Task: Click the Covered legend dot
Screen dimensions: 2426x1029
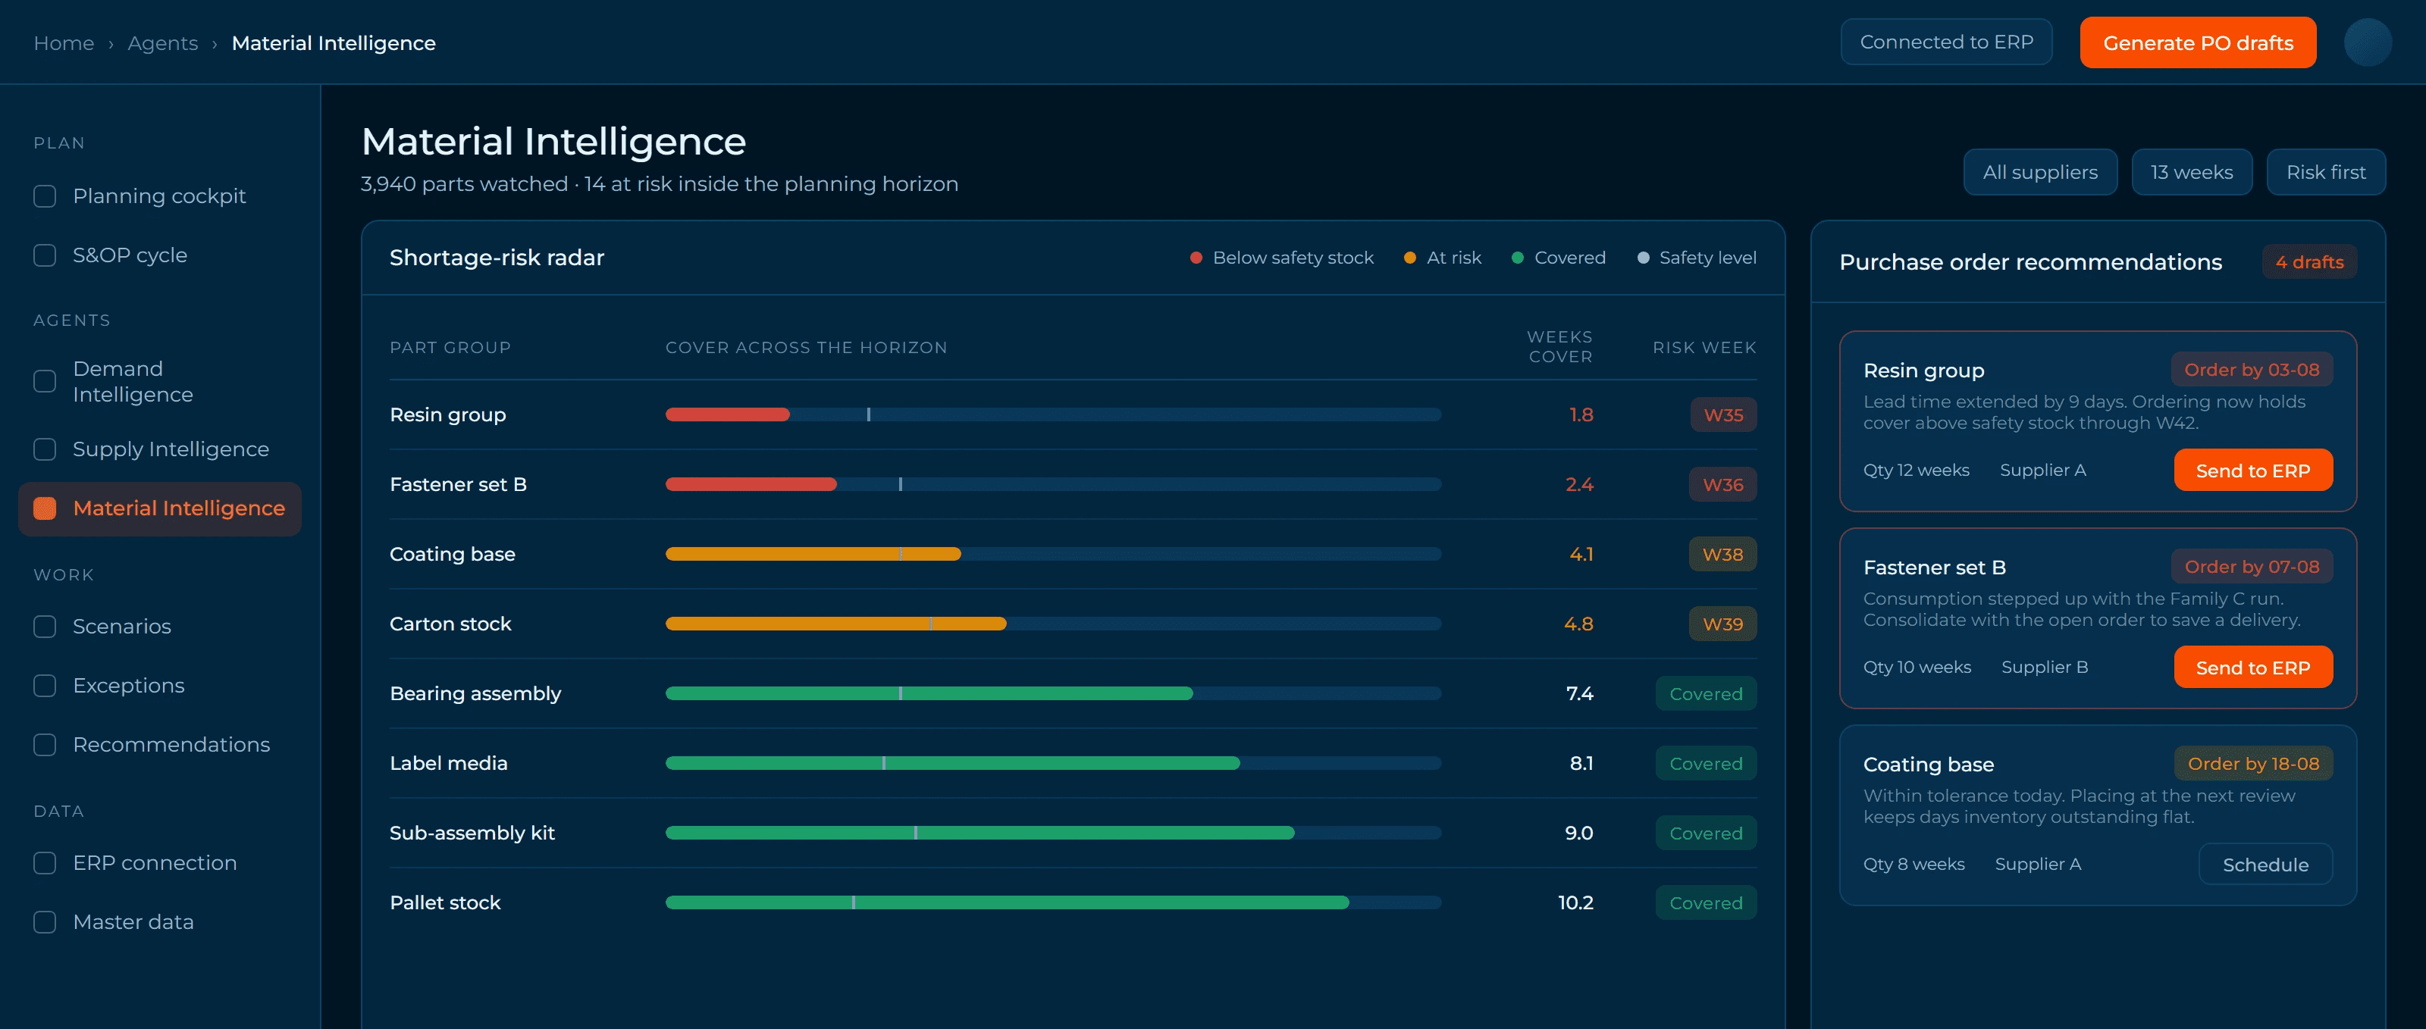Action: pyautogui.click(x=1517, y=258)
